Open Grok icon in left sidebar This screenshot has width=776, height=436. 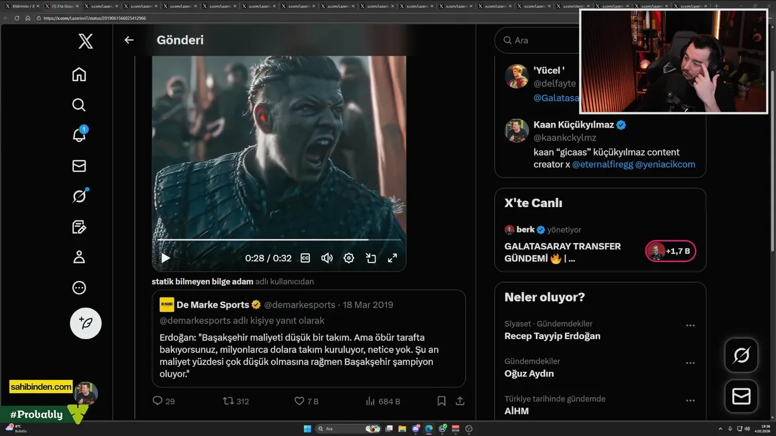(x=79, y=196)
